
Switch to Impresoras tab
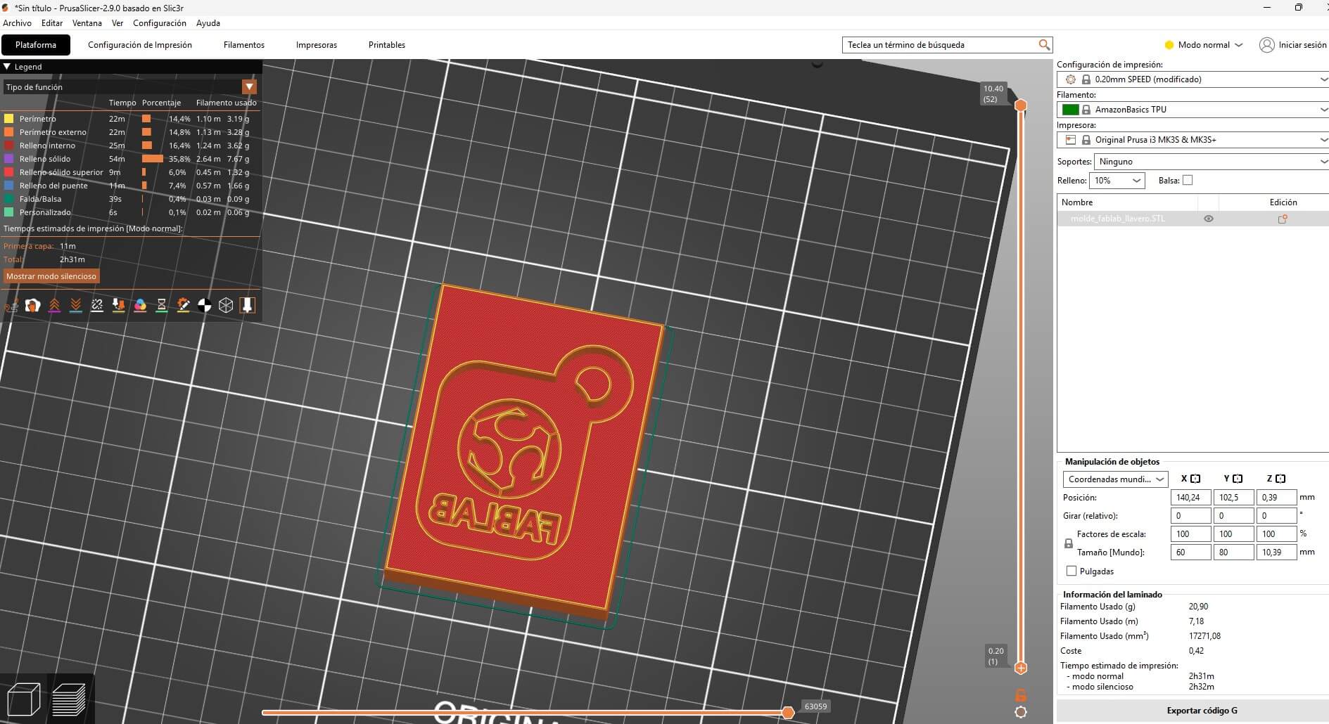317,45
